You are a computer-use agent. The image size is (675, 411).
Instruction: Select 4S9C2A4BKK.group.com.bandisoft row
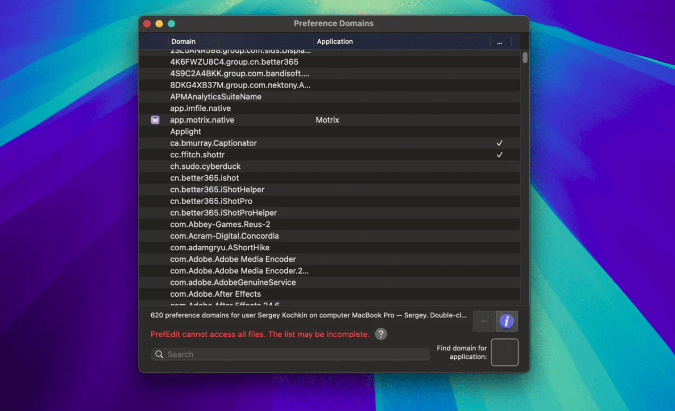[329, 73]
